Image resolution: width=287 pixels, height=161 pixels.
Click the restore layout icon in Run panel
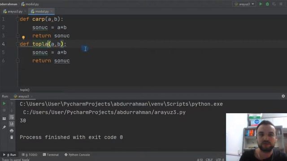(x=4, y=119)
